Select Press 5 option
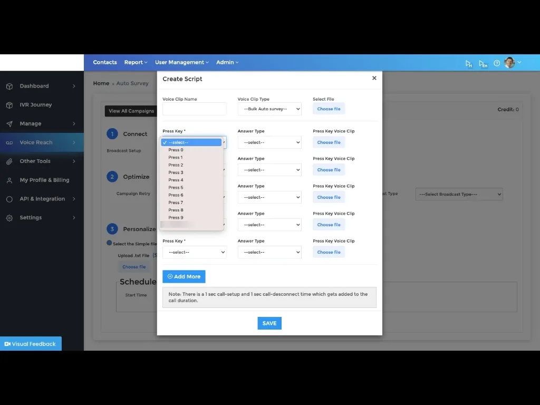 191,188
